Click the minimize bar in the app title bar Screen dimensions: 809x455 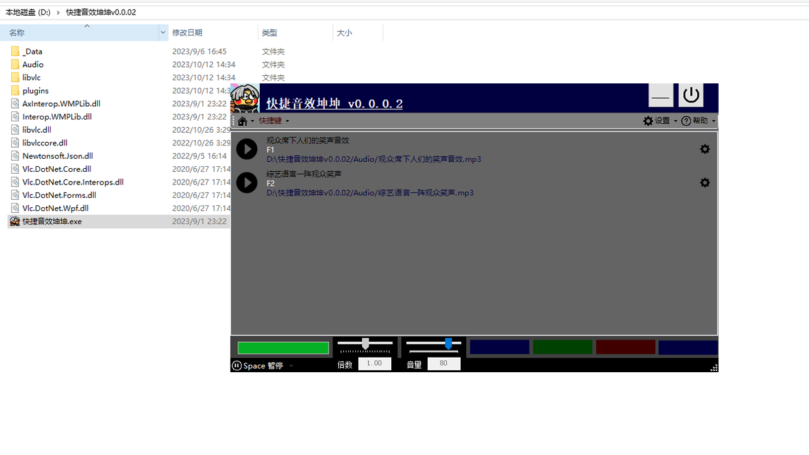click(660, 95)
